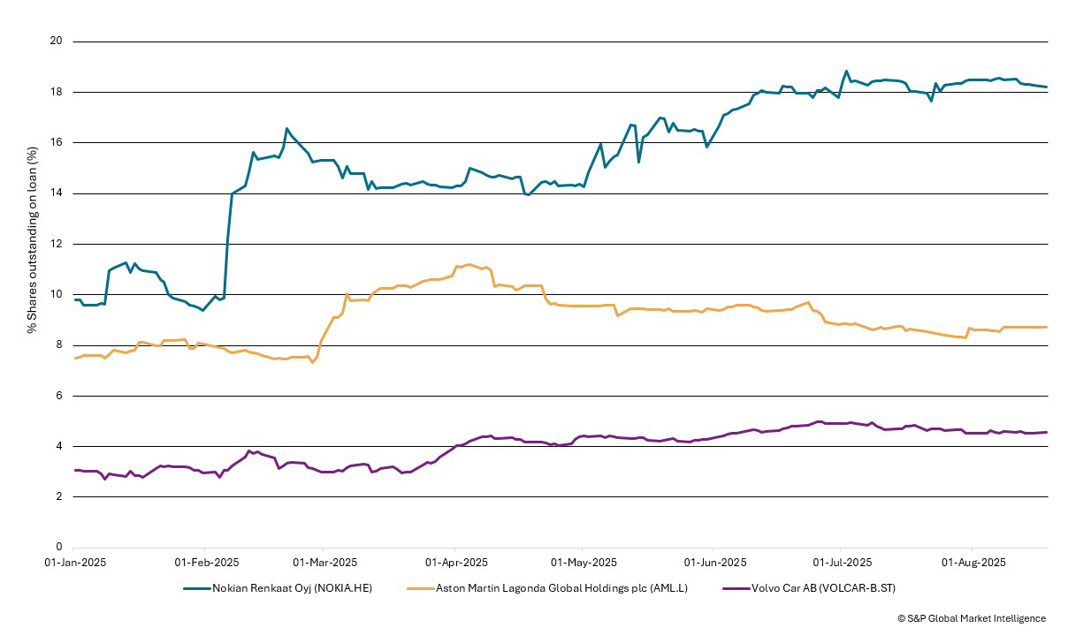Click the y-axis value label 10
1068x628 pixels.
56,294
